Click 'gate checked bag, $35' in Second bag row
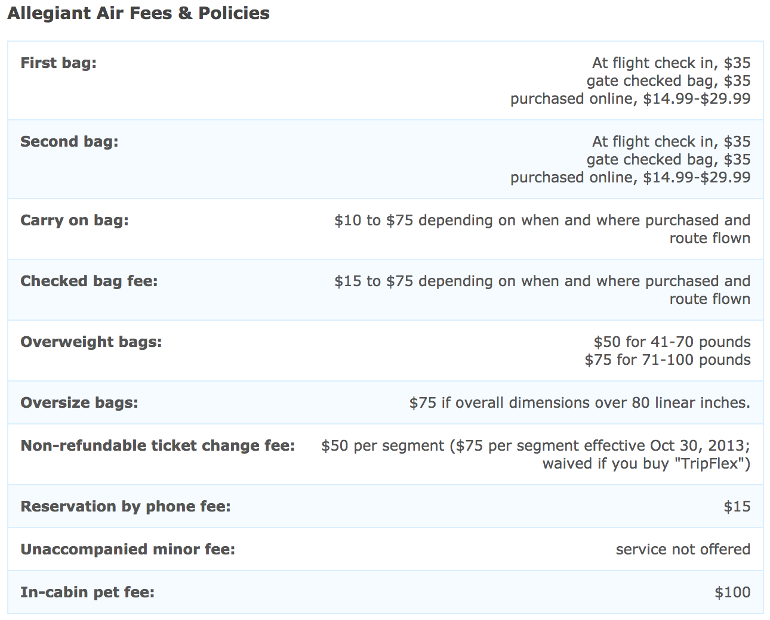This screenshot has width=770, height=620. pyautogui.click(x=669, y=159)
